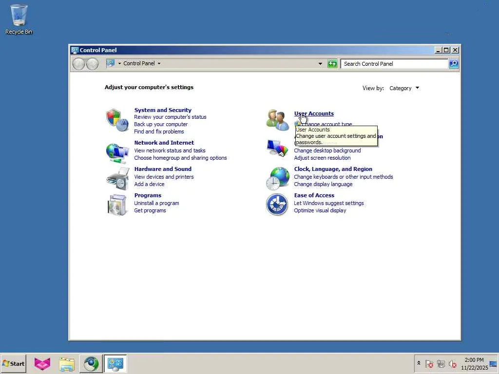Click the Action Center flag tray icon
Viewport: 499px width, 374px height.
[429, 363]
